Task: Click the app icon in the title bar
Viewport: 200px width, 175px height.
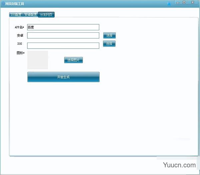Action: coord(3,4)
